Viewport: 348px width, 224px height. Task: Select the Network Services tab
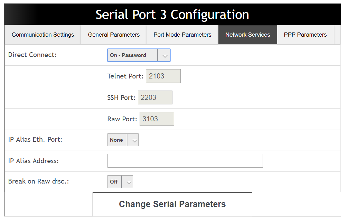[x=248, y=35]
